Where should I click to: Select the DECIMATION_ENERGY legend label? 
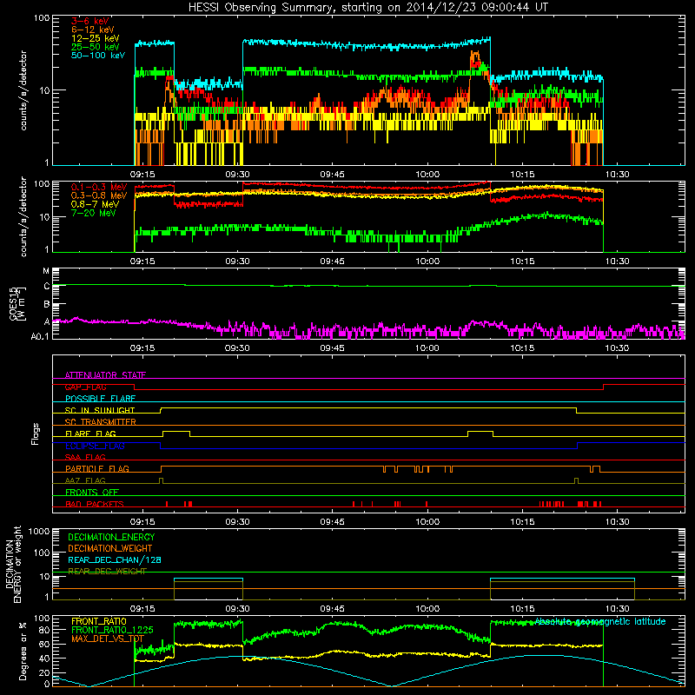111,537
